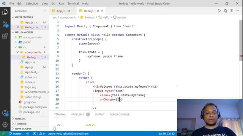Switch to the App.js editor tab
Screen dimensions: 243x136
click(x=63, y=11)
